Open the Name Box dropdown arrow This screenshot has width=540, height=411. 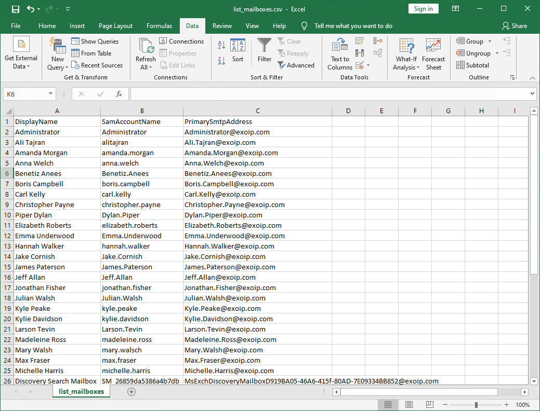(x=50, y=93)
